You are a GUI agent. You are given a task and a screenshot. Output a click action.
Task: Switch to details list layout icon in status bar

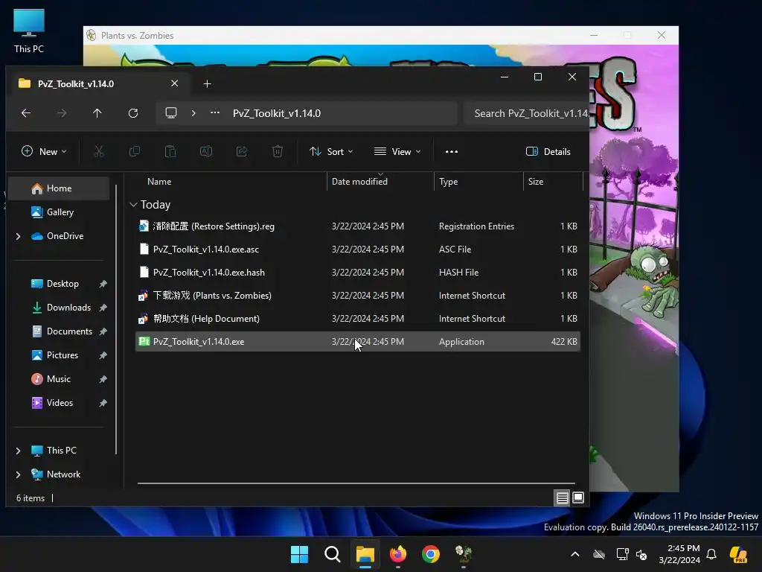click(x=563, y=498)
